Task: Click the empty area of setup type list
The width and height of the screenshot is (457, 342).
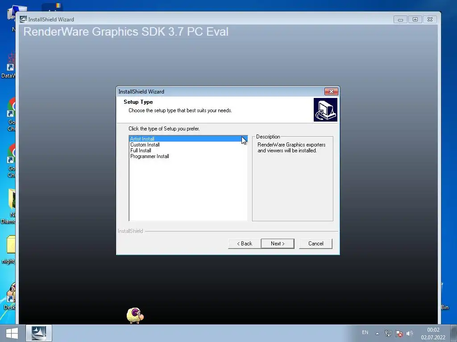Action: 188,190
